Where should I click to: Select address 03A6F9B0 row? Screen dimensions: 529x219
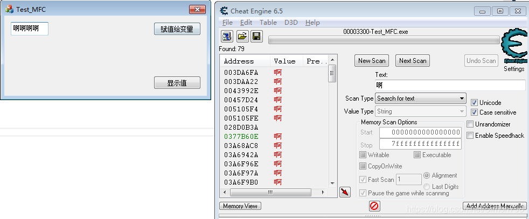pos(274,182)
